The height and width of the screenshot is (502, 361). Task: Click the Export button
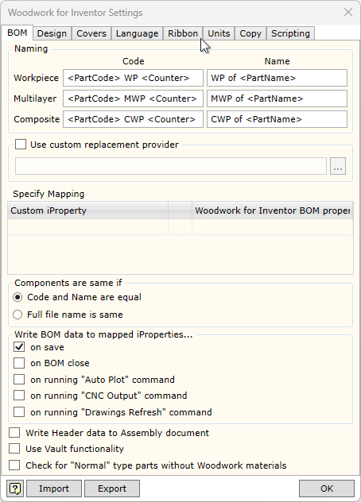coord(112,488)
